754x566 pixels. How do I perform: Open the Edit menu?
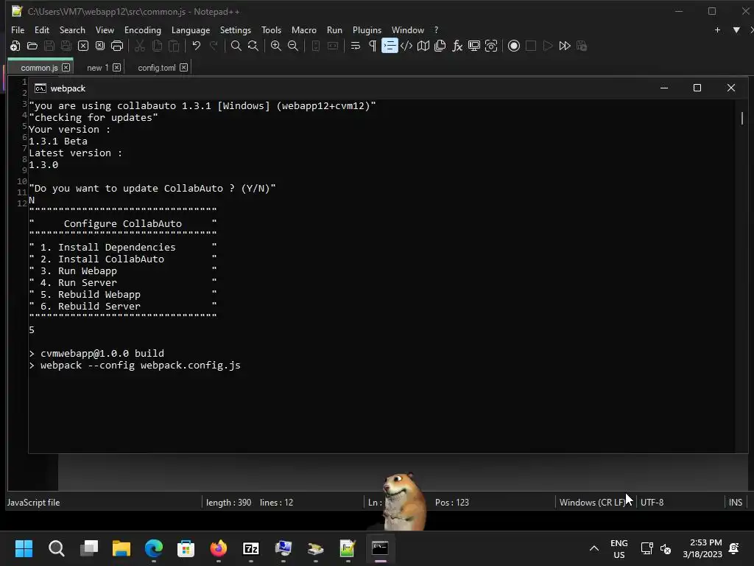(42, 29)
